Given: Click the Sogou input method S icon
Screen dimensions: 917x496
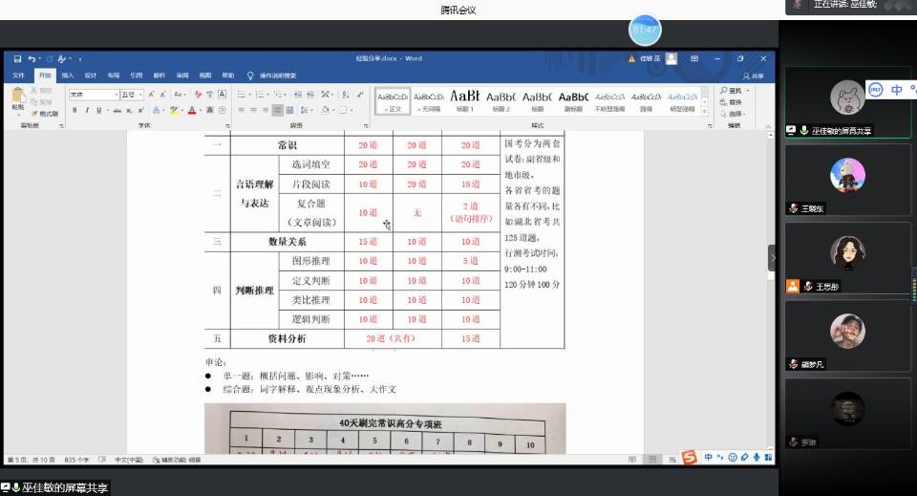Looking at the screenshot, I should click(689, 459).
